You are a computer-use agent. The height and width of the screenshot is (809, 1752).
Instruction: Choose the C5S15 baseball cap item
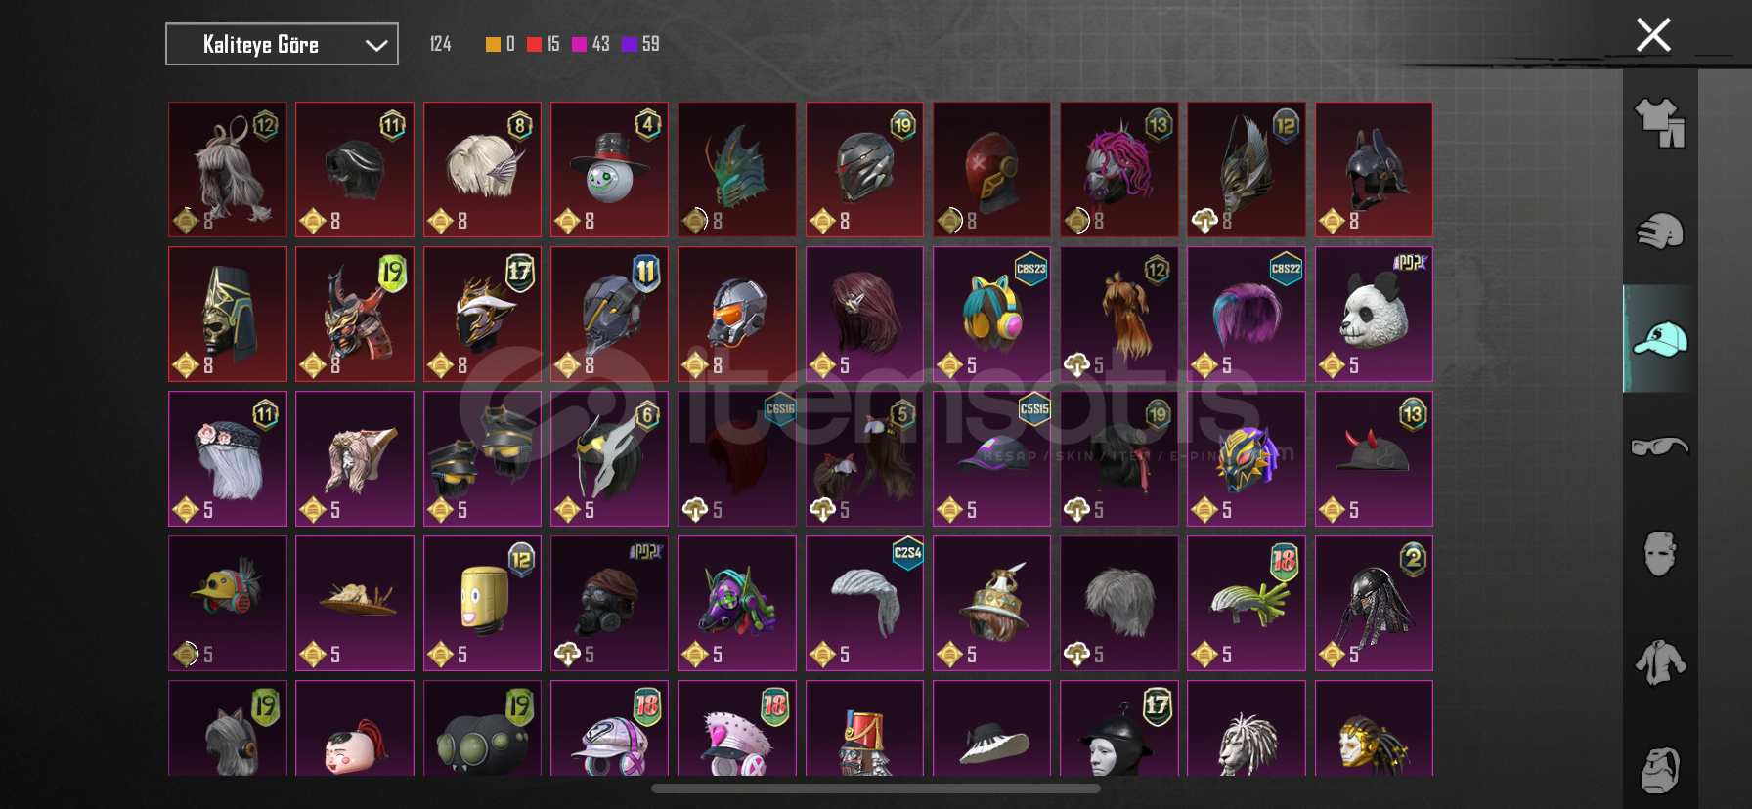991,458
